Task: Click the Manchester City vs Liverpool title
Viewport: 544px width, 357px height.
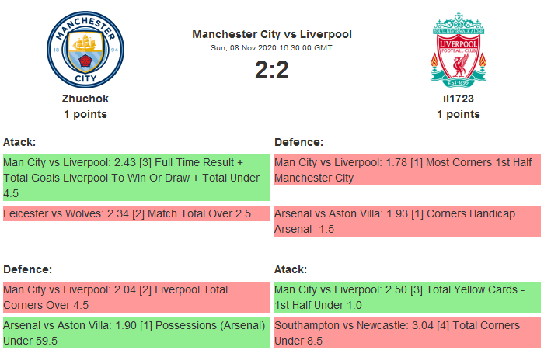Action: pyautogui.click(x=272, y=34)
